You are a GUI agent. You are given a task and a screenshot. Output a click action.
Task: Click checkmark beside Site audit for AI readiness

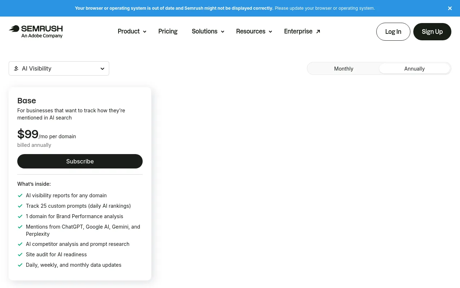pyautogui.click(x=20, y=255)
